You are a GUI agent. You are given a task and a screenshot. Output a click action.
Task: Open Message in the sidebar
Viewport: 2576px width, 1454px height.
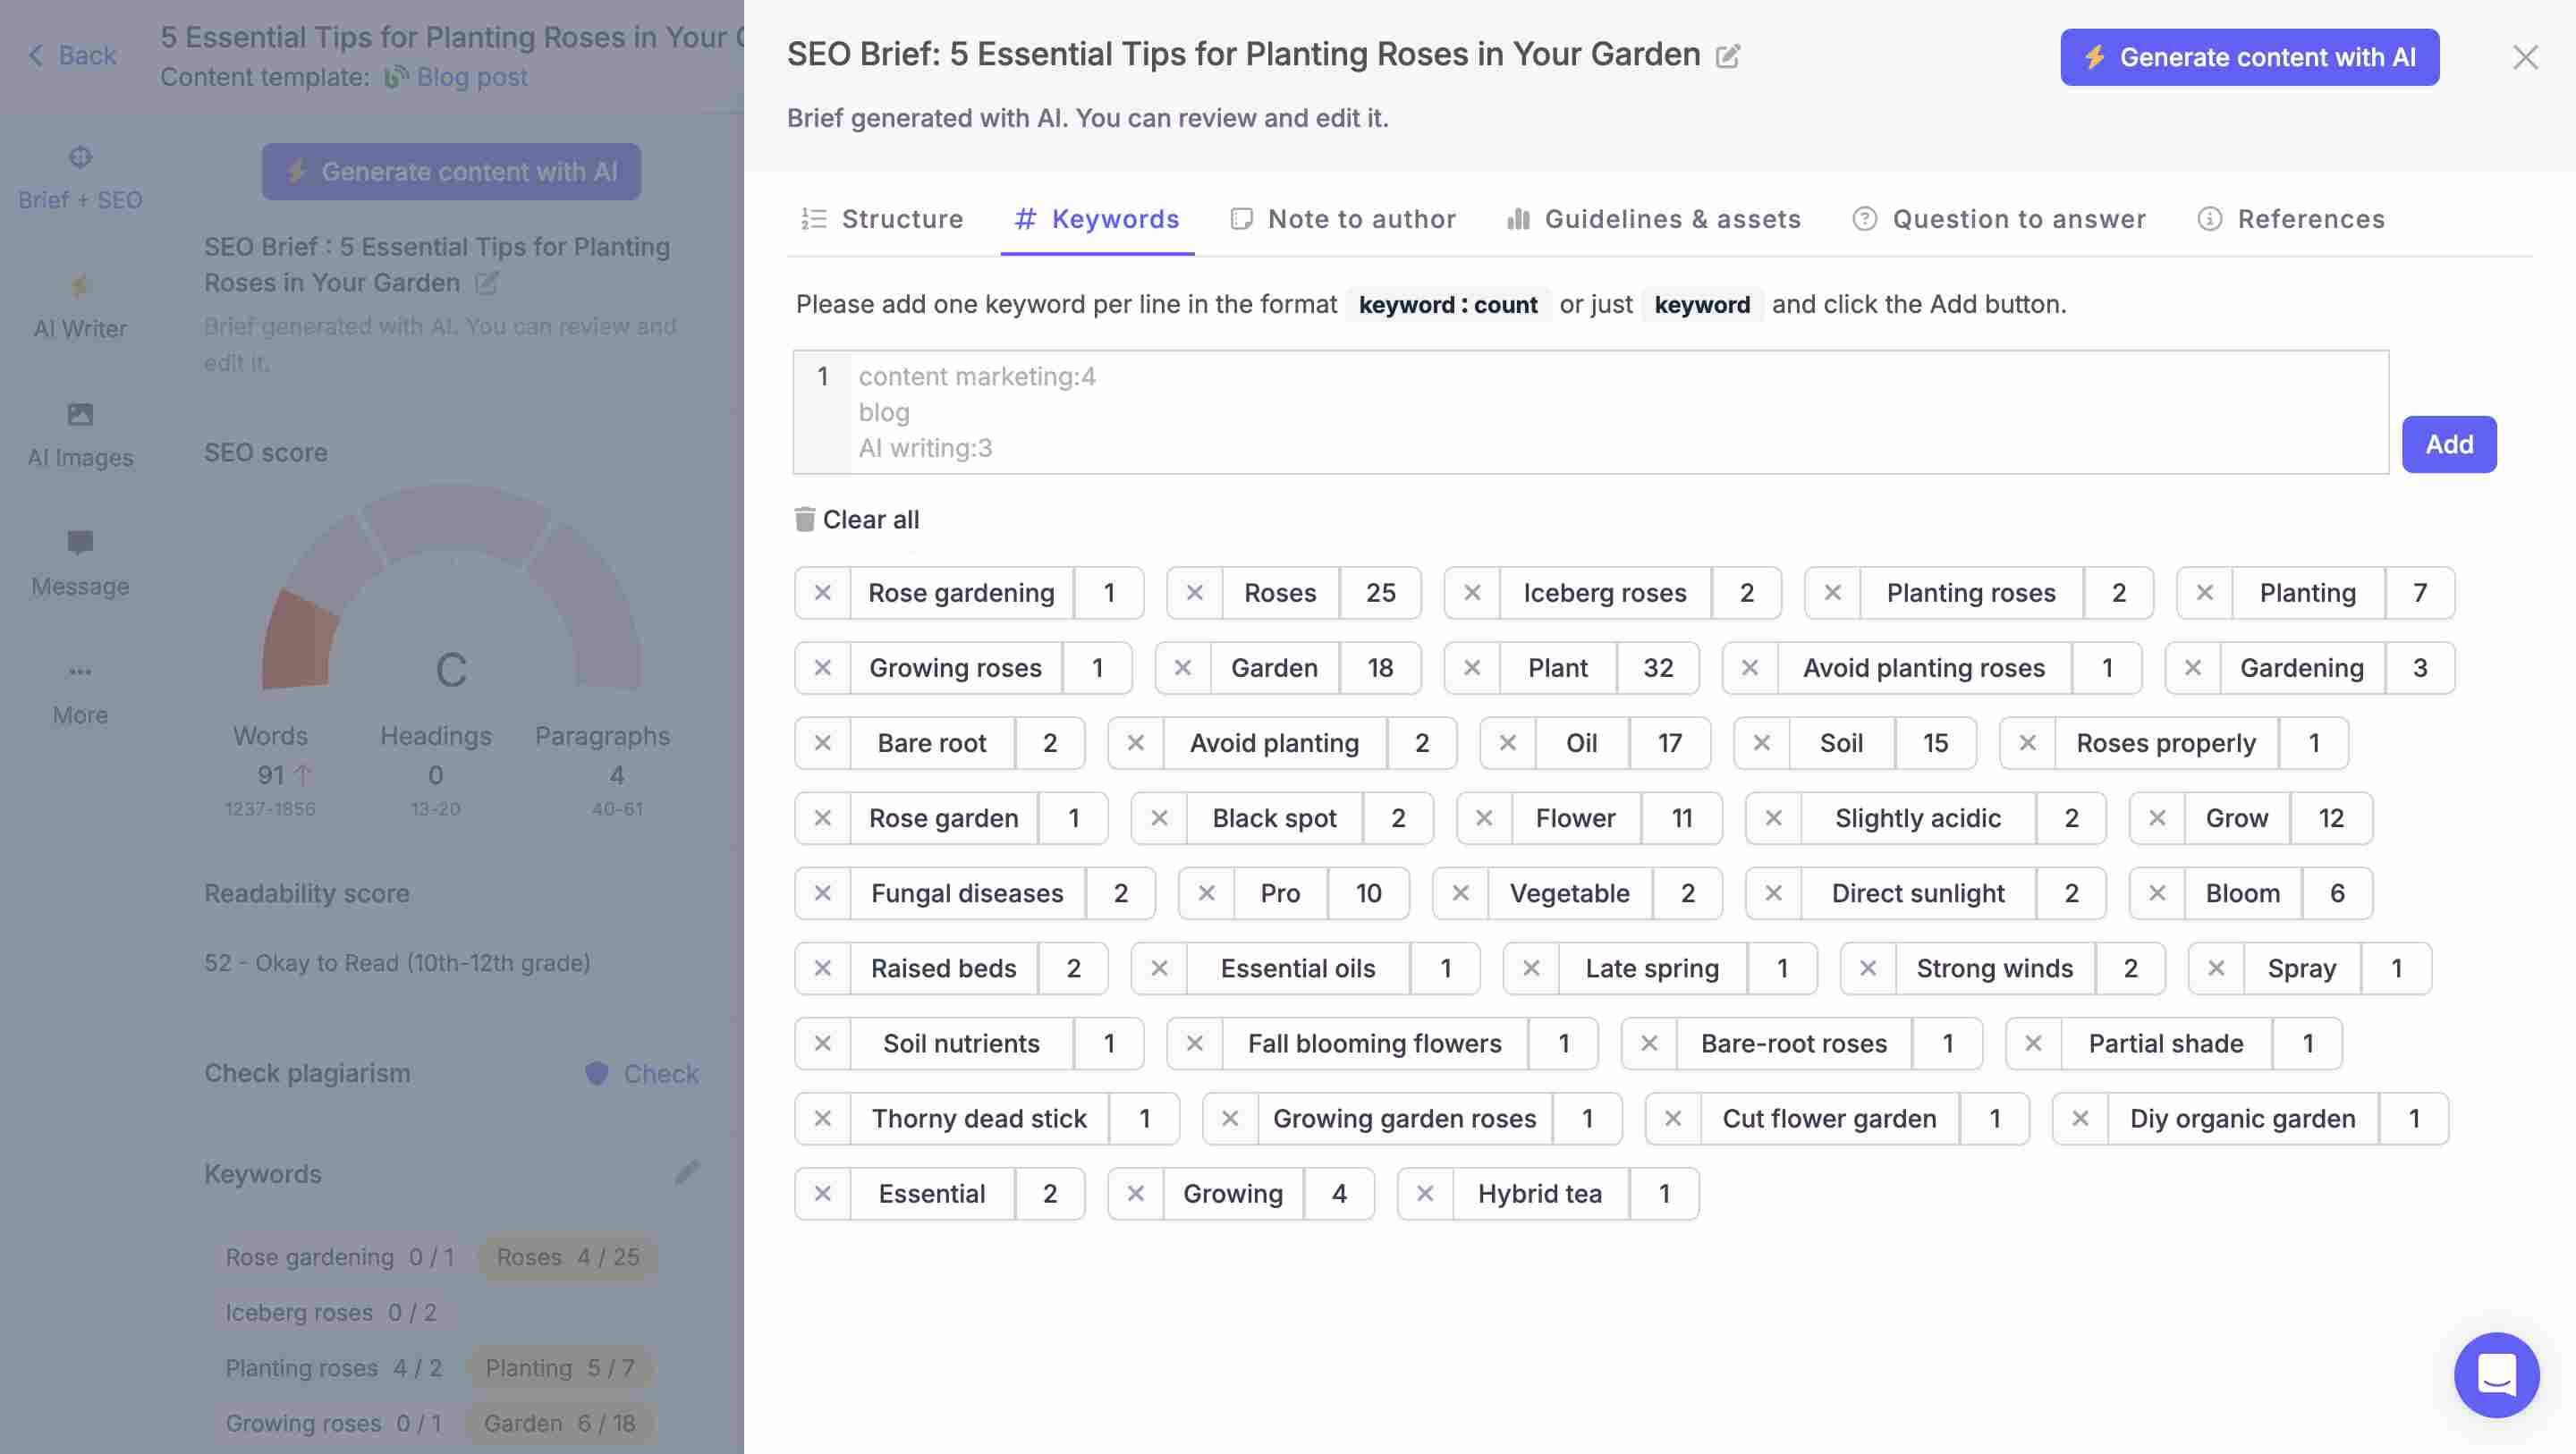80,566
